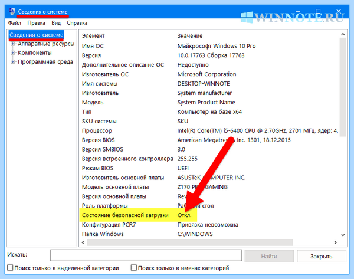Click the System manufacturer value

point(205,93)
